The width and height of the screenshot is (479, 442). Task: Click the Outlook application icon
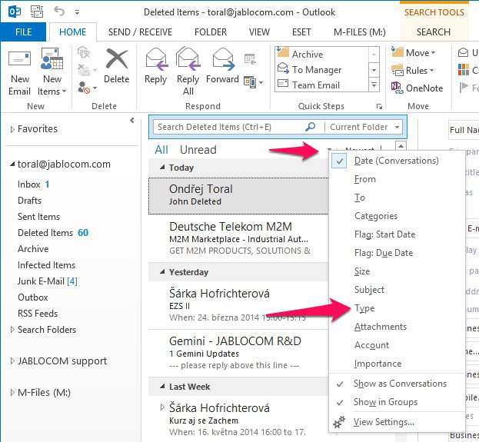pyautogui.click(x=14, y=12)
